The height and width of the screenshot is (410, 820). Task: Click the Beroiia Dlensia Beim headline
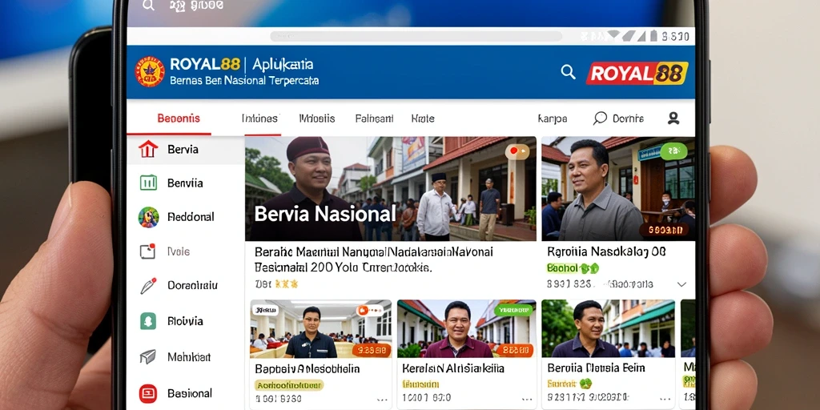(596, 368)
